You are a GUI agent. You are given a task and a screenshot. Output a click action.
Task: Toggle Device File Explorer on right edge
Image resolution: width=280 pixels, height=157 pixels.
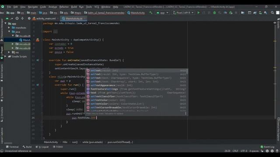tap(278, 130)
